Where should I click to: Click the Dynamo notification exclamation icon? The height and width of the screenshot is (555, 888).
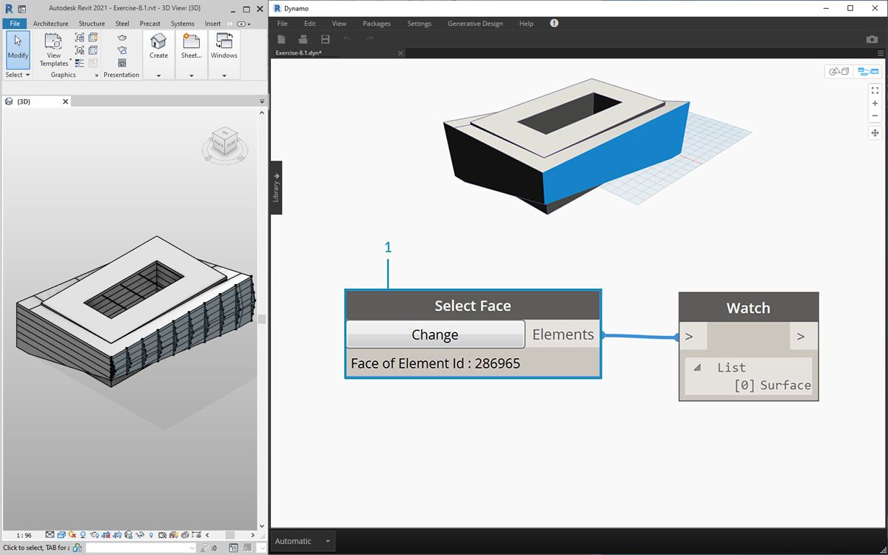pyautogui.click(x=554, y=24)
